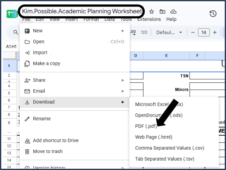Expand the New submenu arrow
226x170 pixels.
click(x=123, y=31)
